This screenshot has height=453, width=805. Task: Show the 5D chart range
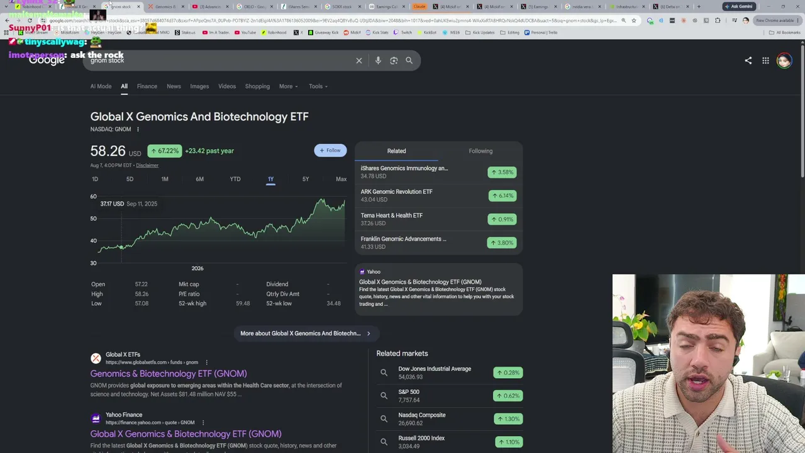(x=130, y=179)
